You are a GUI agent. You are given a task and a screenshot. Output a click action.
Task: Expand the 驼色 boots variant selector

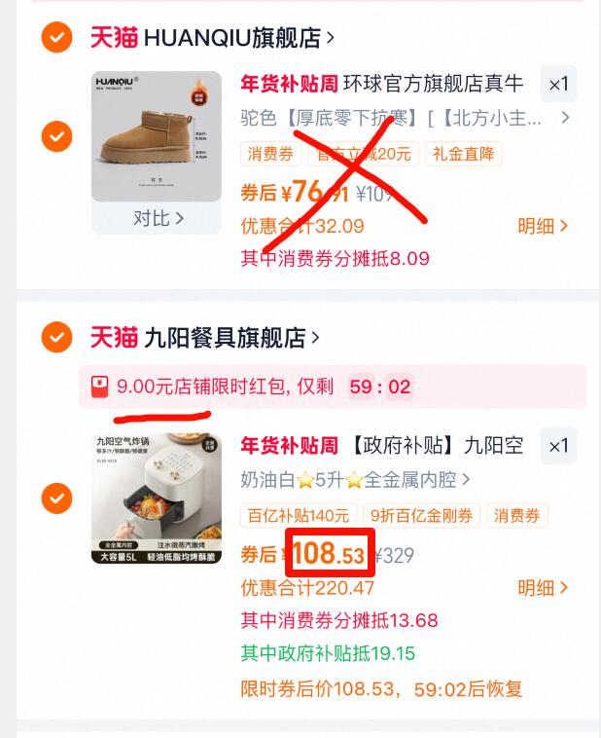(x=405, y=118)
